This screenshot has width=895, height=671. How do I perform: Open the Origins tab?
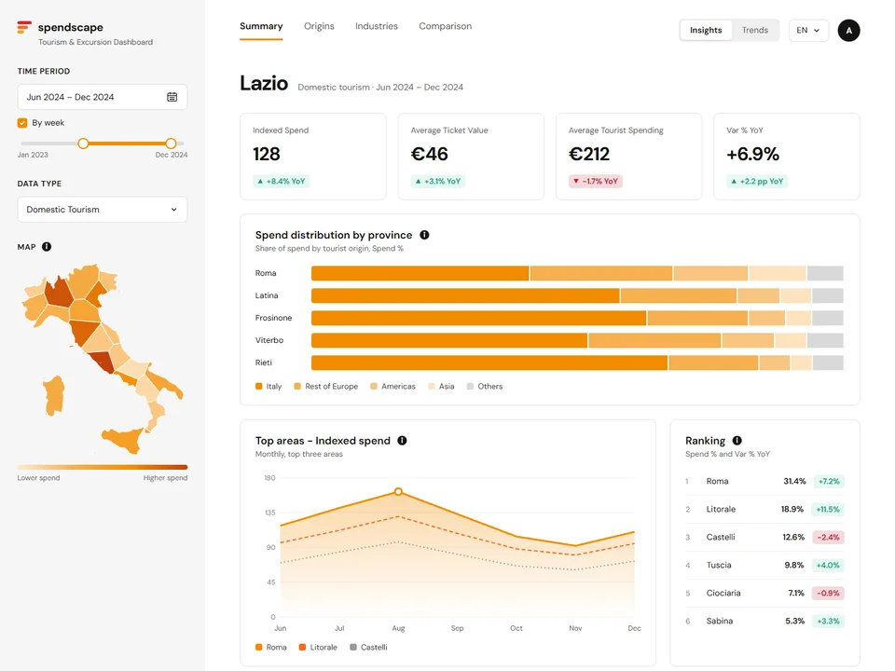coord(319,26)
